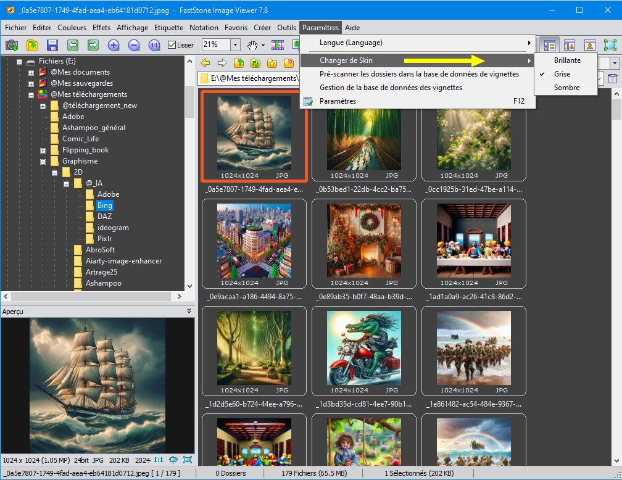622x480 pixels.
Task: Select the hand pan tool
Action: [x=252, y=45]
